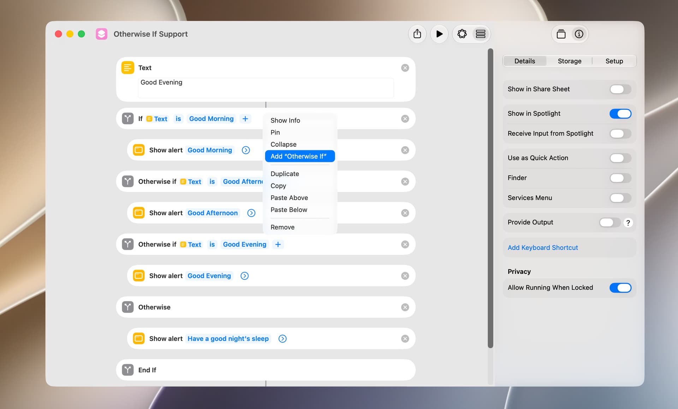Click the Text variable in Otherwise if Good Evening
Viewport: 678px width, 409px height.
(191, 244)
